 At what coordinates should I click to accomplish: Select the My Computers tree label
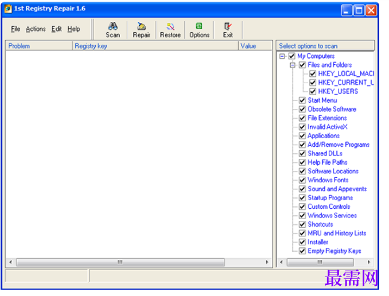(316, 56)
